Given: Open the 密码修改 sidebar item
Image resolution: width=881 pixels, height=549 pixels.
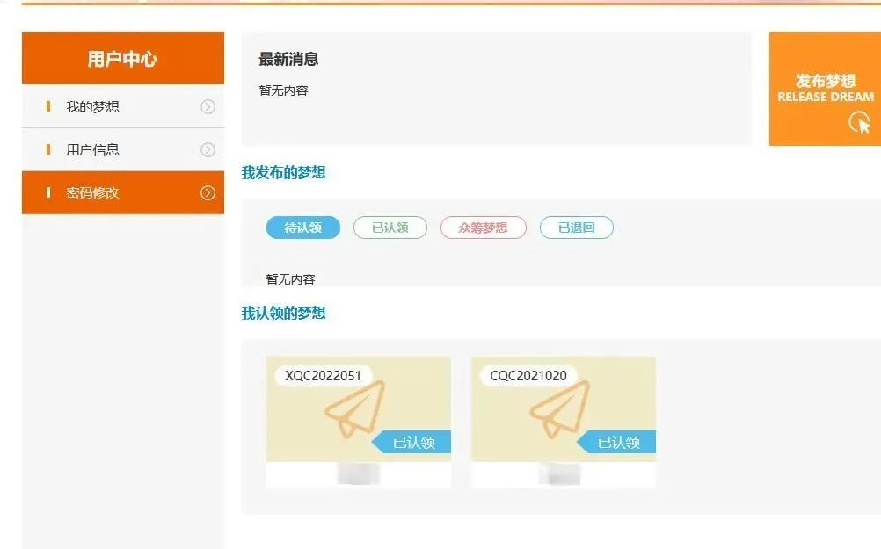Looking at the screenshot, I should pyautogui.click(x=93, y=193).
